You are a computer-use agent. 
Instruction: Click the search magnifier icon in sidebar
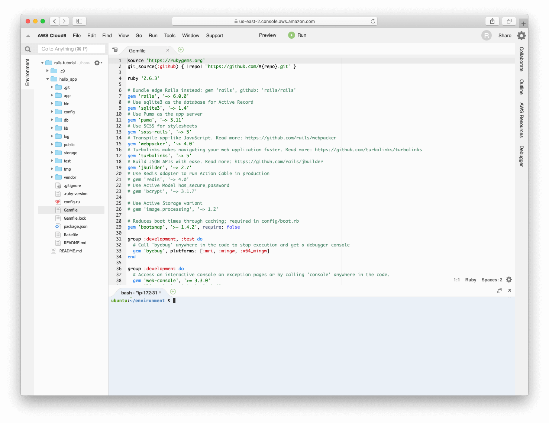(x=28, y=49)
